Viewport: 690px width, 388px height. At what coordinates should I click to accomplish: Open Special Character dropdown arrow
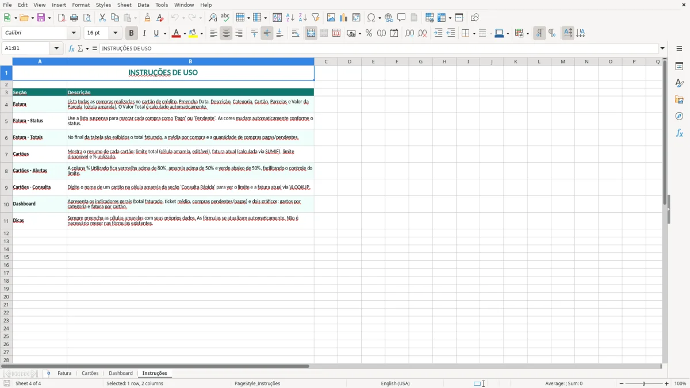click(x=380, y=18)
